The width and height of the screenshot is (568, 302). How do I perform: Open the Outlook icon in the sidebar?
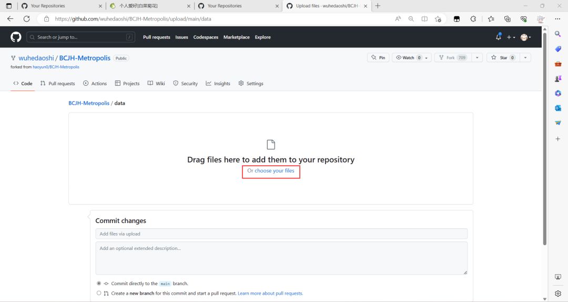pyautogui.click(x=558, y=108)
